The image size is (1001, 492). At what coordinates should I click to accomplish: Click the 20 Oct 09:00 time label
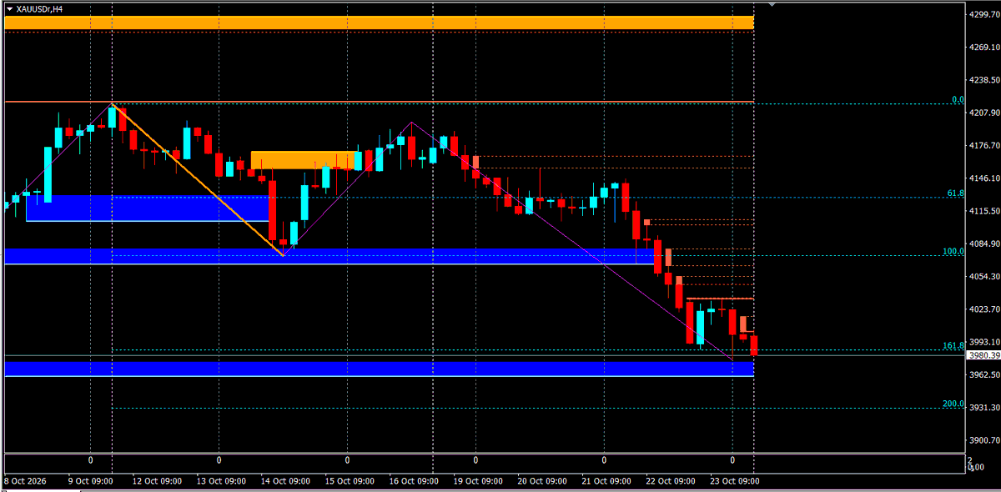[541, 481]
